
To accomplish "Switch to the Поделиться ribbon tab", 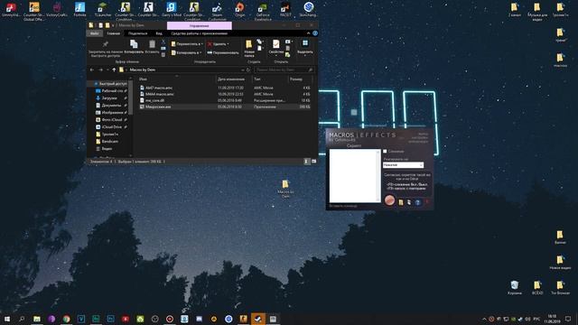I will click(x=138, y=33).
